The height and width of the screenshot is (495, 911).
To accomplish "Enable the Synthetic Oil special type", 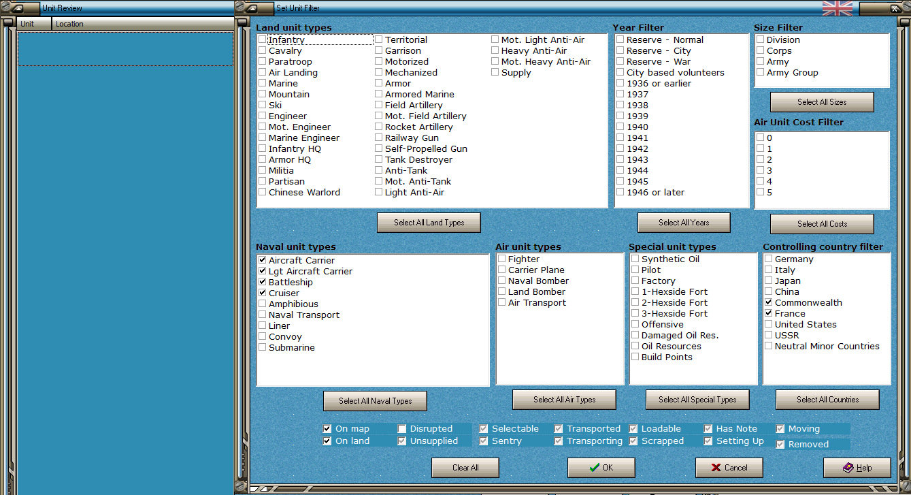I will point(635,259).
